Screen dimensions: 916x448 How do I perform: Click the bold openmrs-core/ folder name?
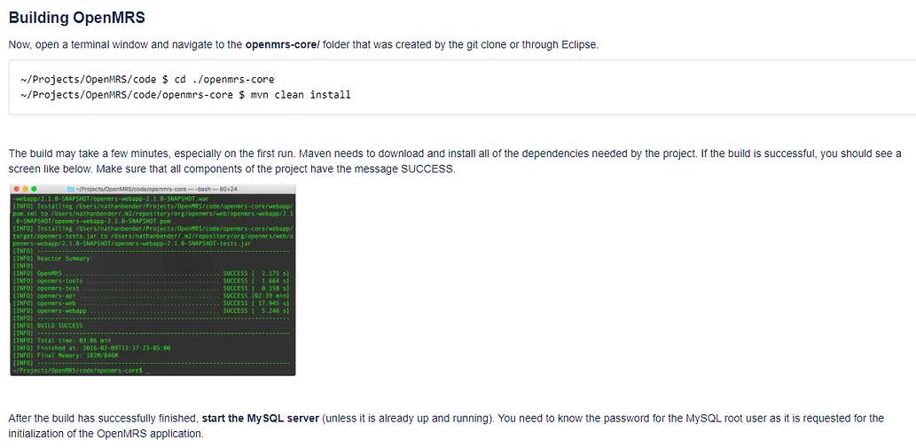pos(283,44)
